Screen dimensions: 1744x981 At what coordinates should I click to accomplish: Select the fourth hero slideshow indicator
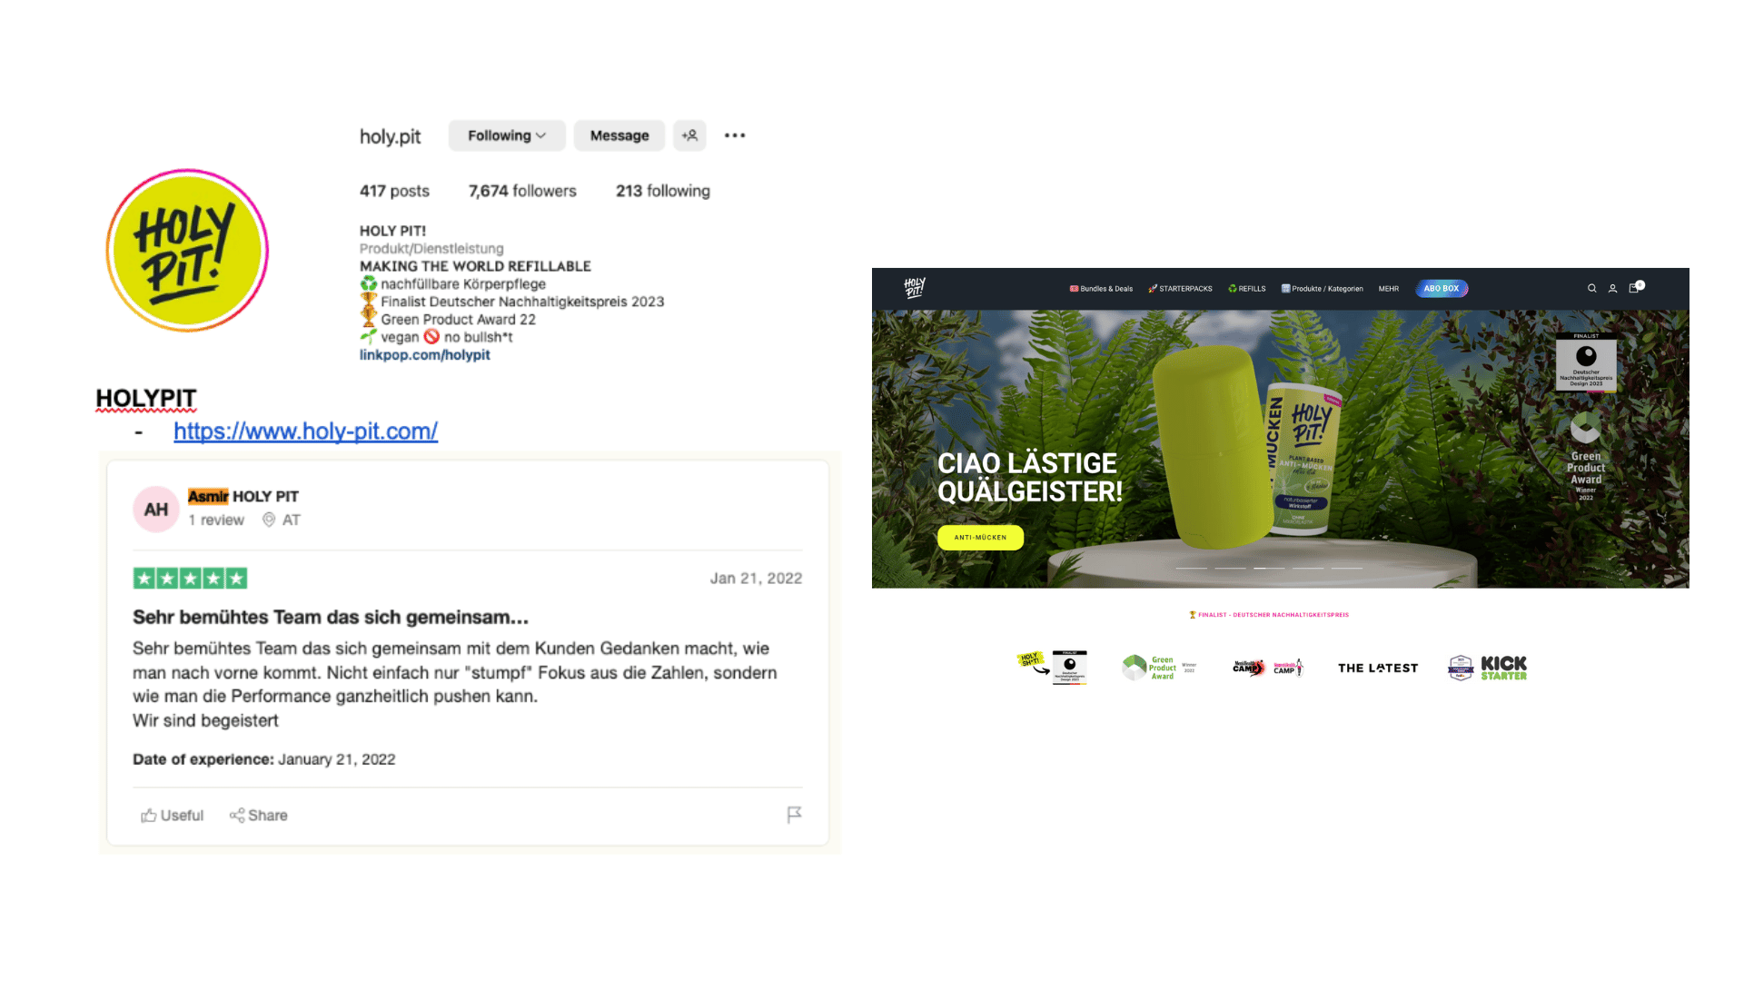coord(1308,568)
